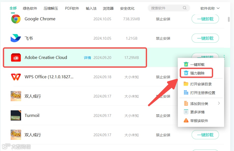Click 禁止安装 for Google Chrome

pyautogui.click(x=163, y=19)
